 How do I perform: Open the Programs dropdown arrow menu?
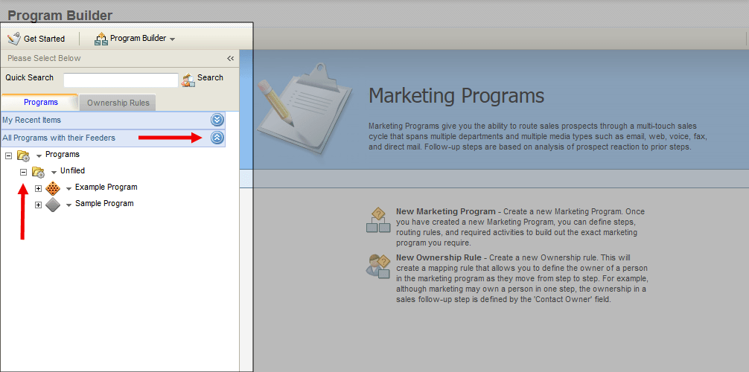coord(39,156)
